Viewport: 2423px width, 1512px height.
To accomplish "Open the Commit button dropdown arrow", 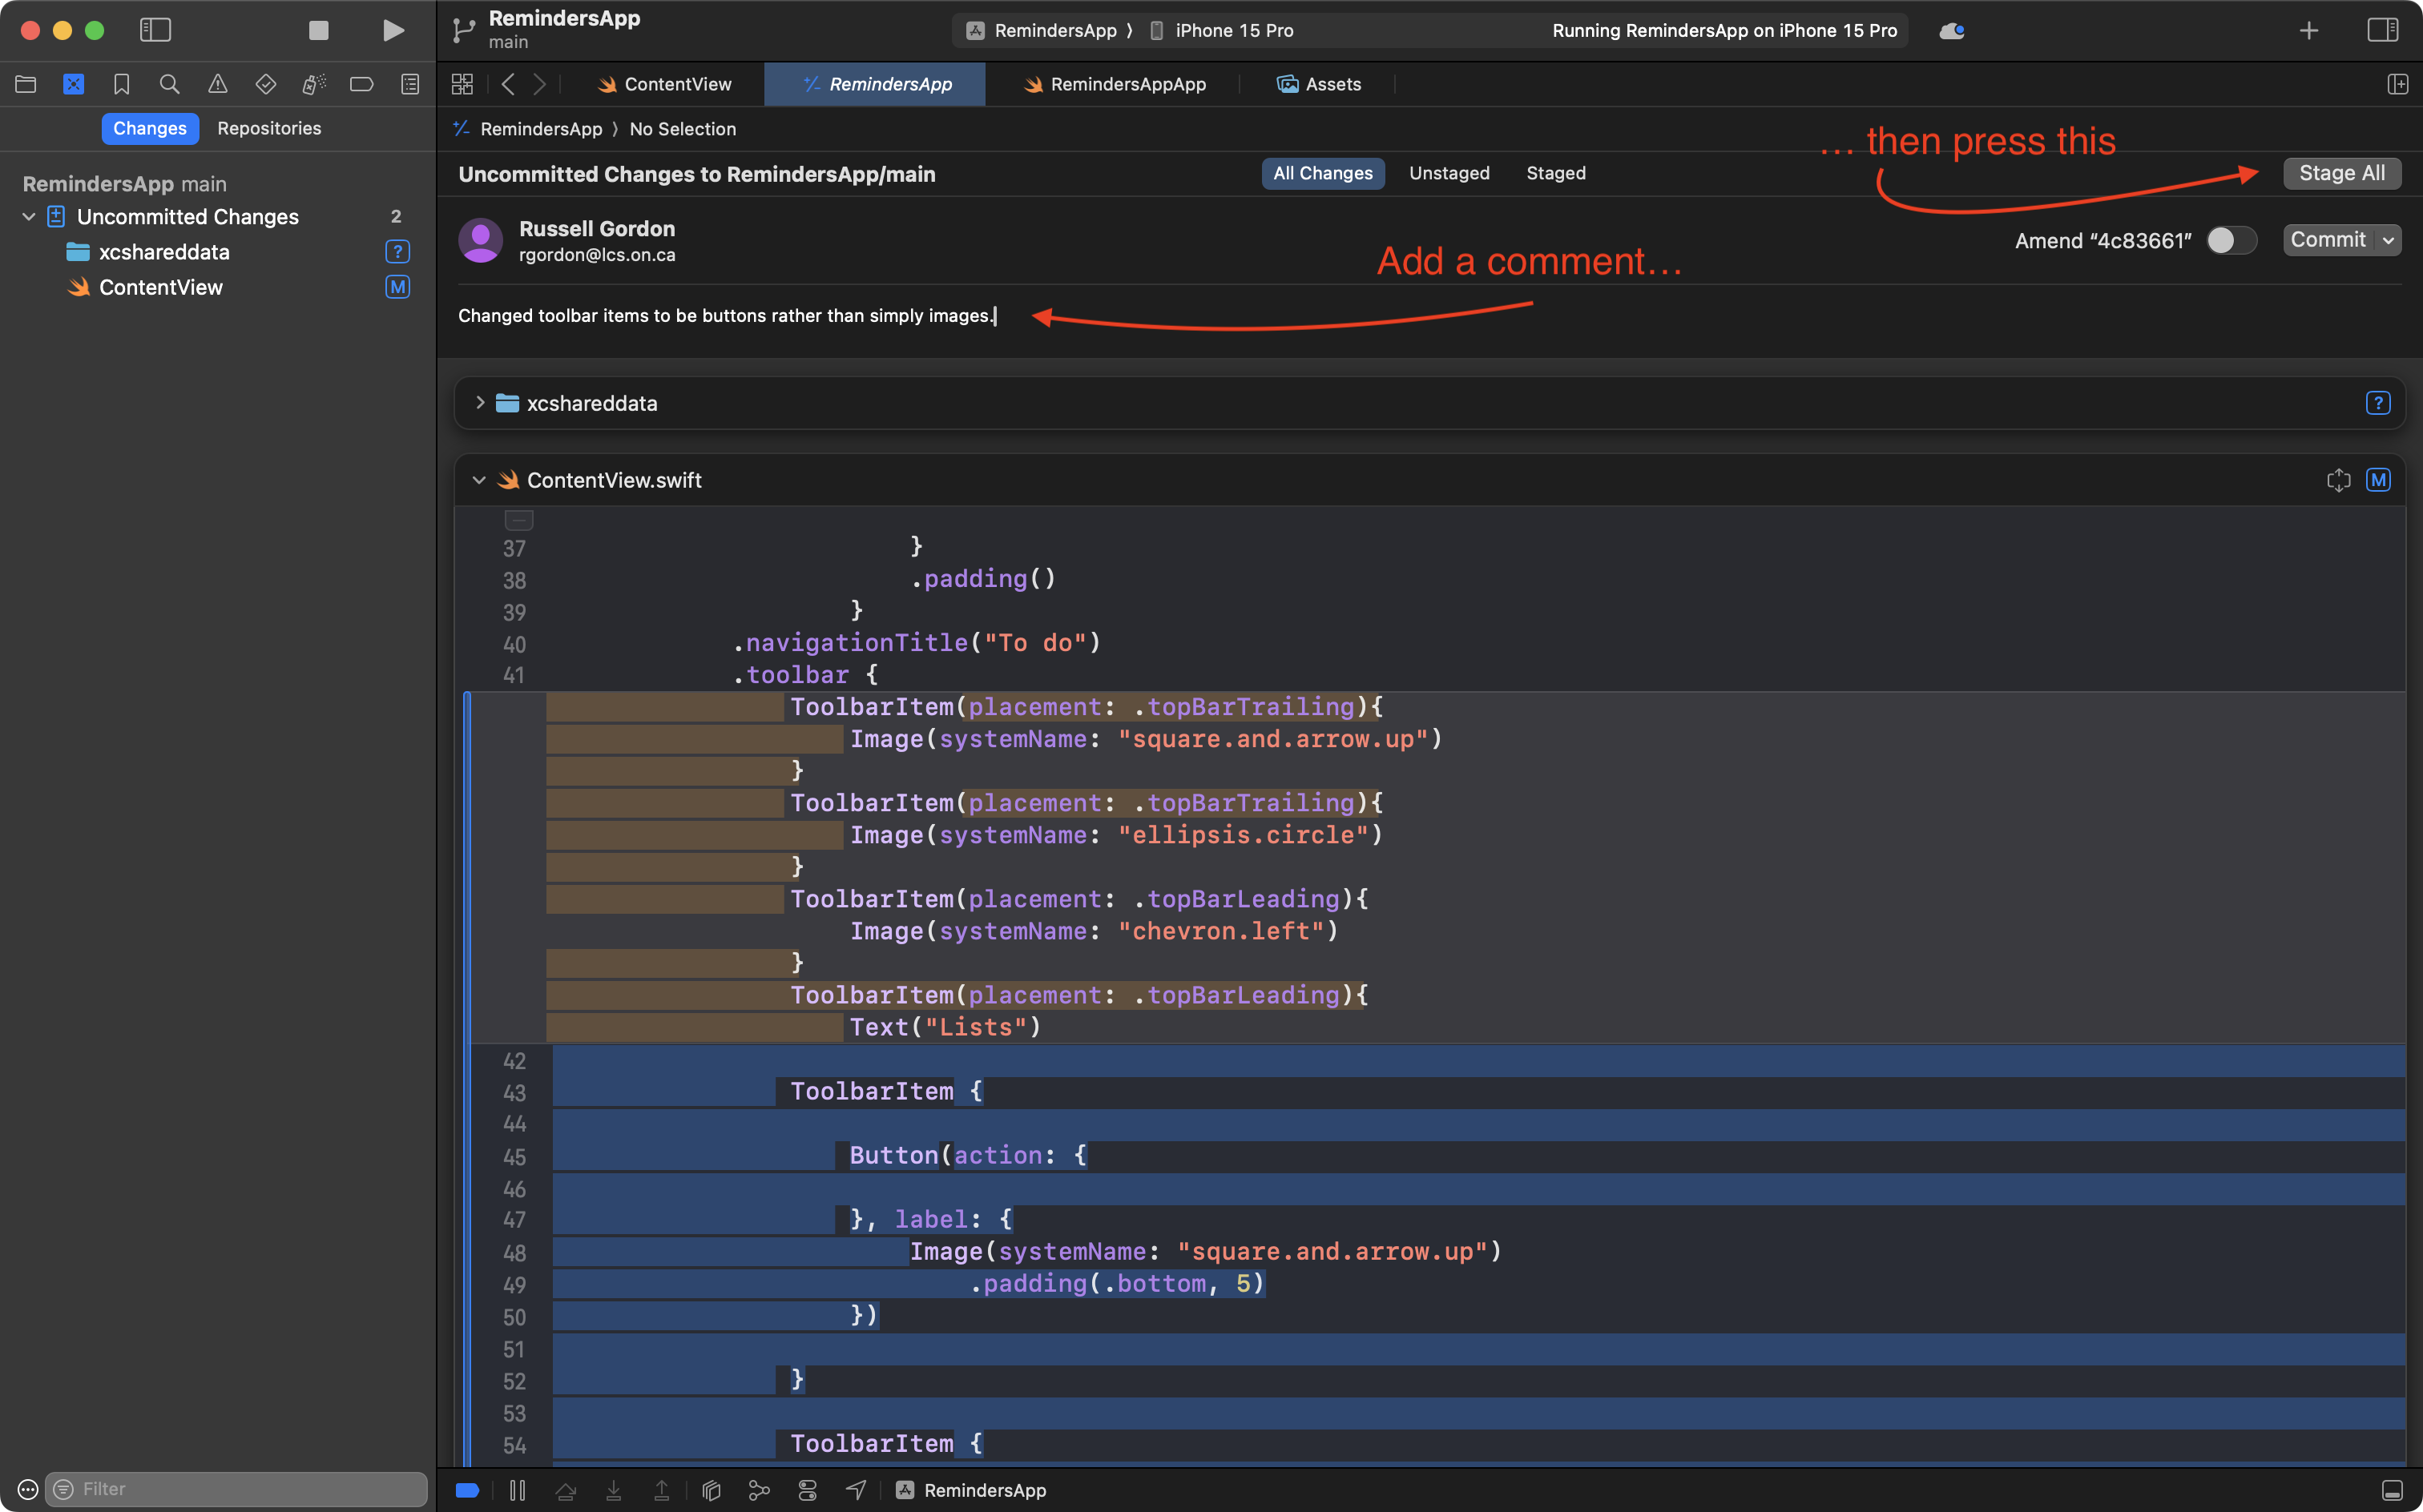I will (x=2388, y=240).
